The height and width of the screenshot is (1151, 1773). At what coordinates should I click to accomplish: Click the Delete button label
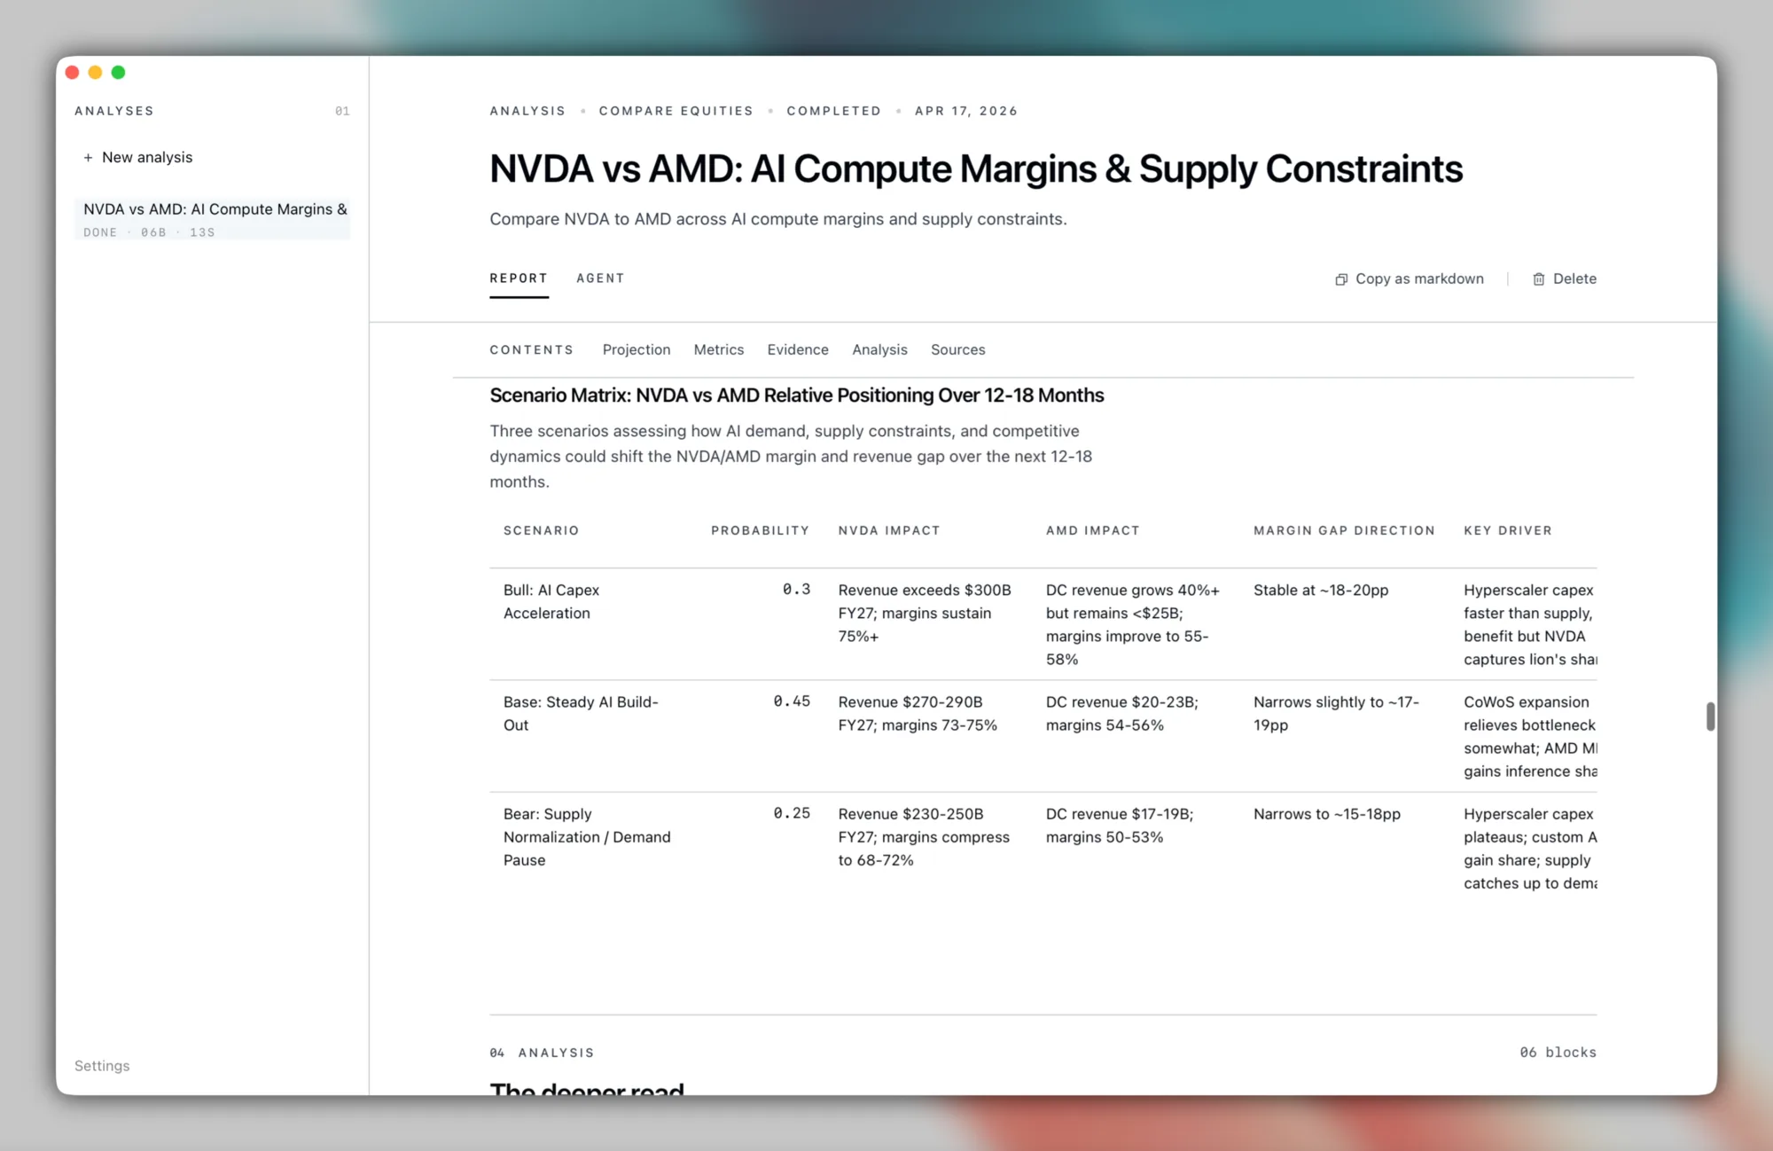point(1574,278)
